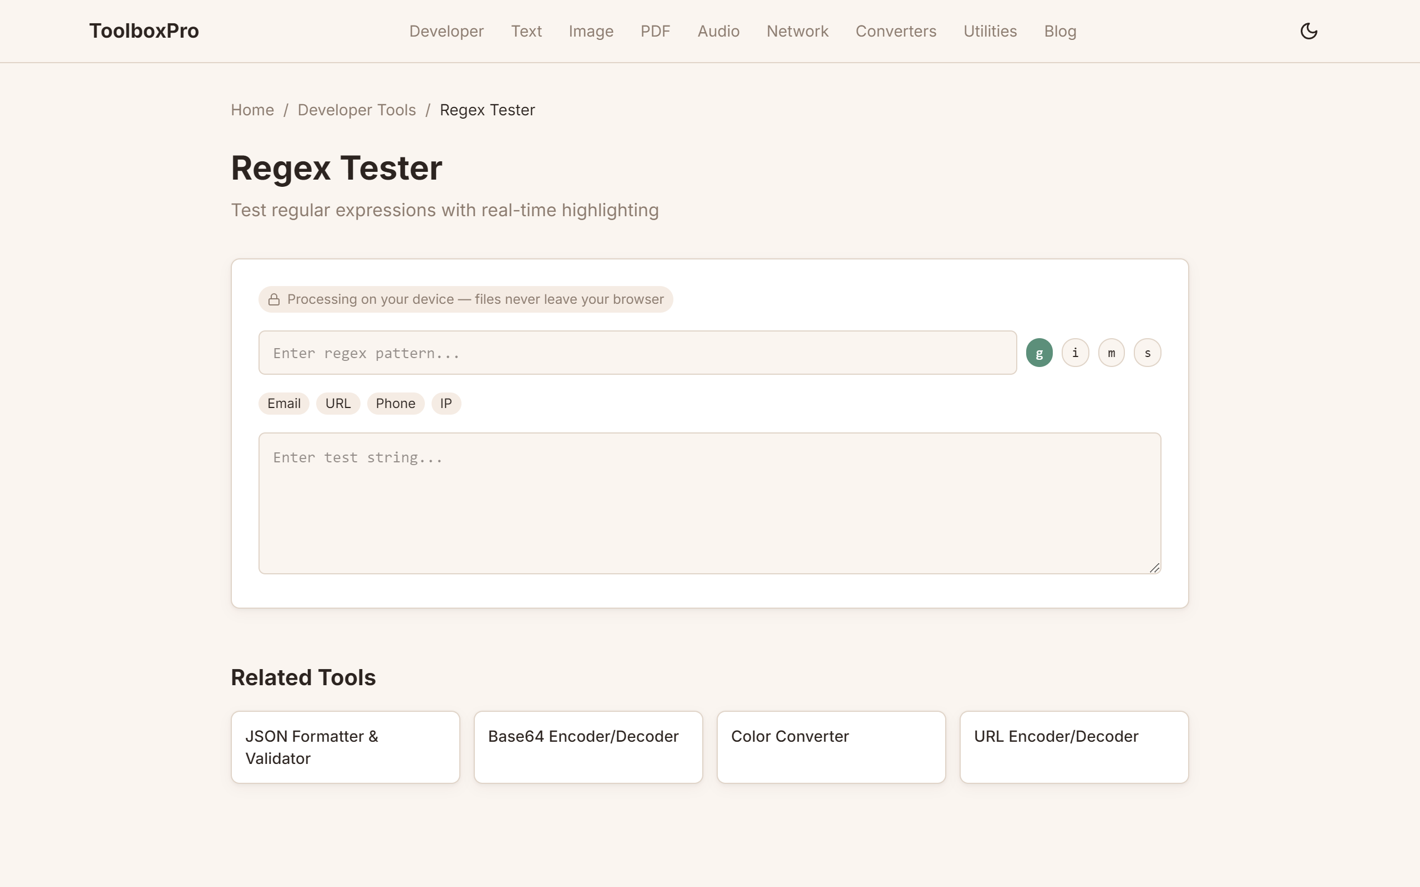Image resolution: width=1420 pixels, height=887 pixels.
Task: Focus the regex pattern input field
Action: [x=637, y=353]
